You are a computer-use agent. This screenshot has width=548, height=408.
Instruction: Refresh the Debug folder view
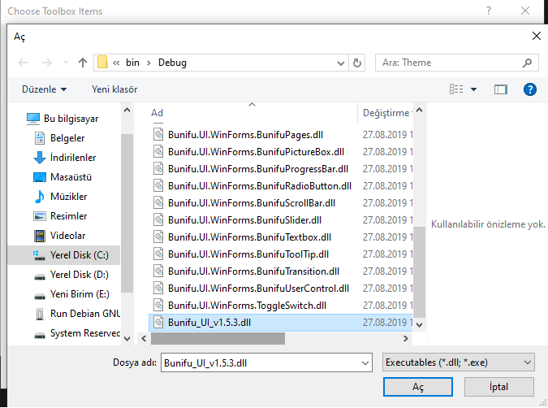tap(357, 63)
